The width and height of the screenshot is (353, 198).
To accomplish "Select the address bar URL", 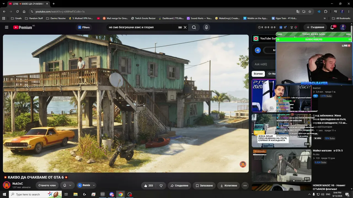I will coord(60,12).
